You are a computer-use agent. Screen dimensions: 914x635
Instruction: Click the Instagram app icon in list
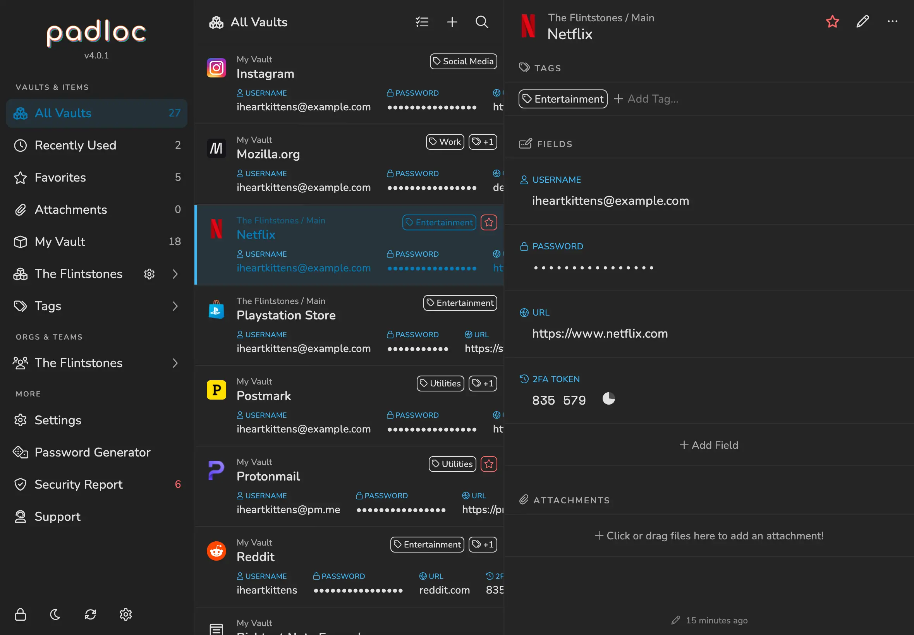216,68
